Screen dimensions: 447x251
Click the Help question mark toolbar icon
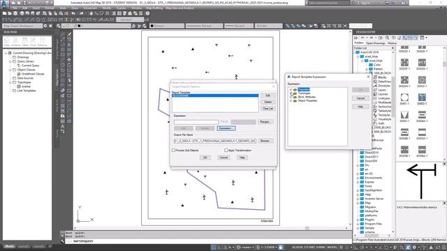tap(147, 13)
